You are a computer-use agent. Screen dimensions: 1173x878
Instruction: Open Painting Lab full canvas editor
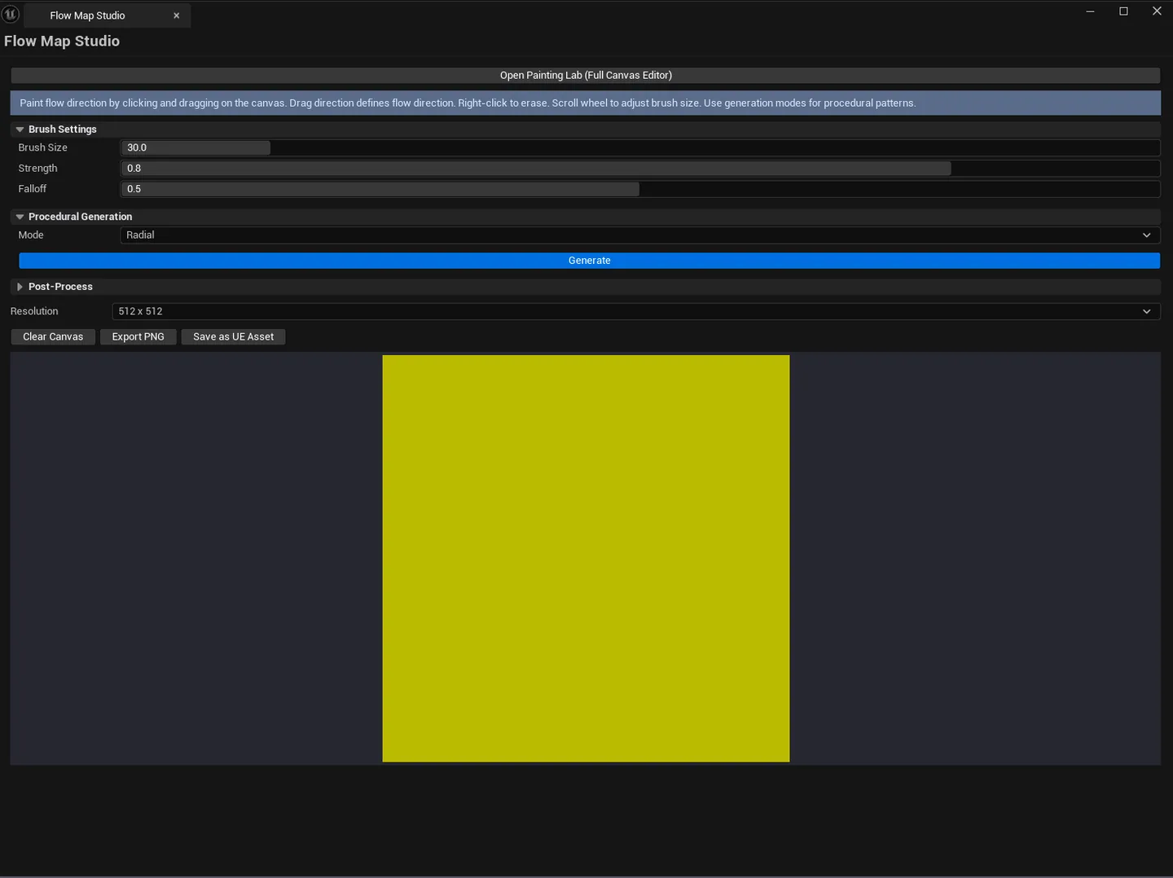pos(586,75)
